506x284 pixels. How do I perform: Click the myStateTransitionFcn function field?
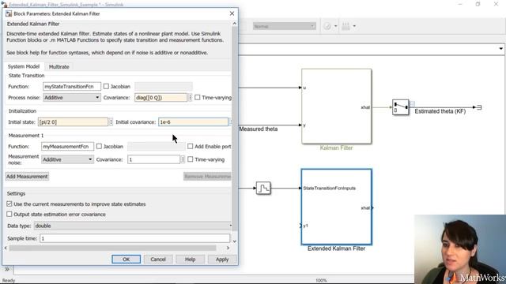click(72, 86)
